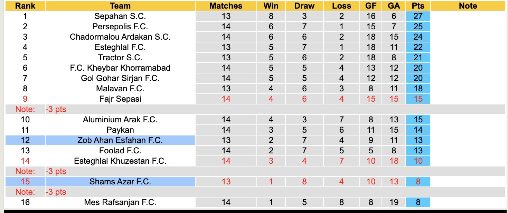Image resolution: width=508 pixels, height=213 pixels.
Task: Select the Draw column header
Action: tap(304, 6)
